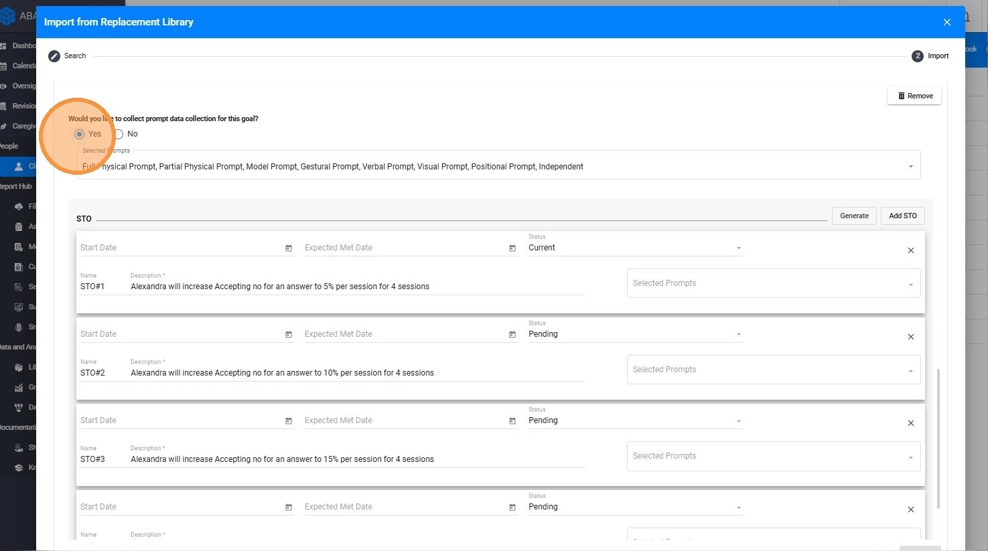
Task: Close the Import from Replacement Library dialog
Action: [947, 22]
